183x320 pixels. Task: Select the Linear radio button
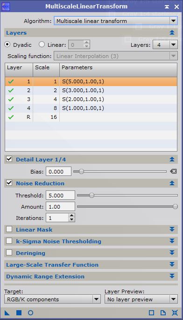click(42, 44)
